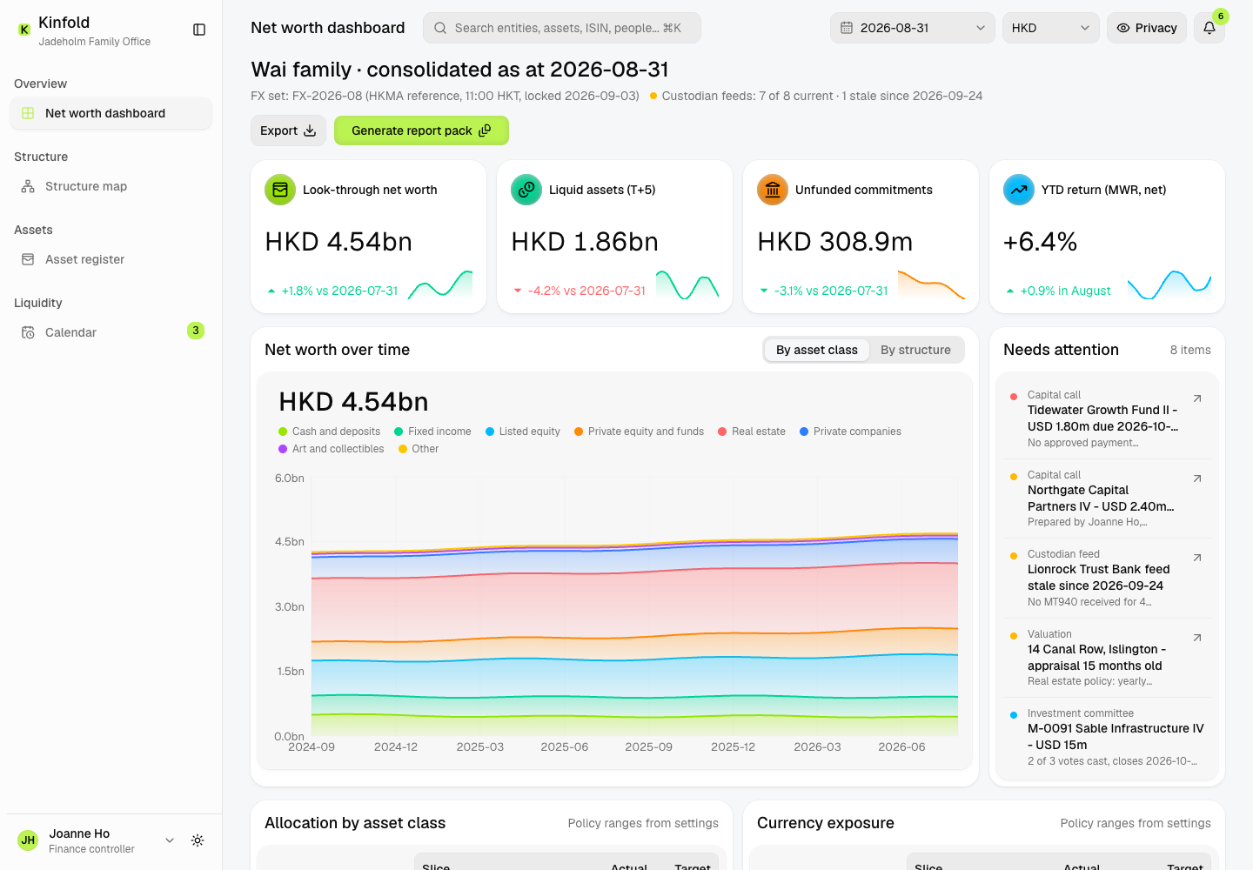Click Generate report pack button

point(421,130)
